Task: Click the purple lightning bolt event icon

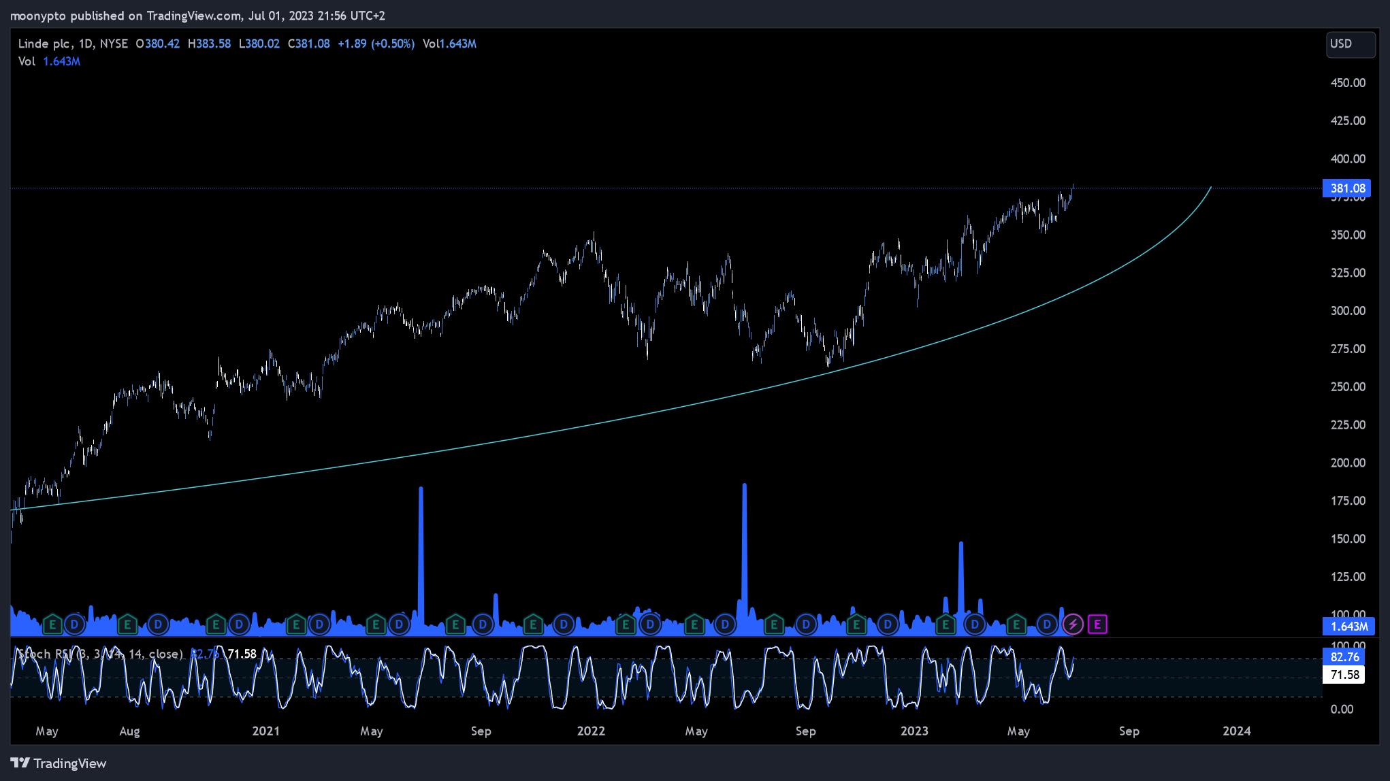Action: coord(1073,624)
